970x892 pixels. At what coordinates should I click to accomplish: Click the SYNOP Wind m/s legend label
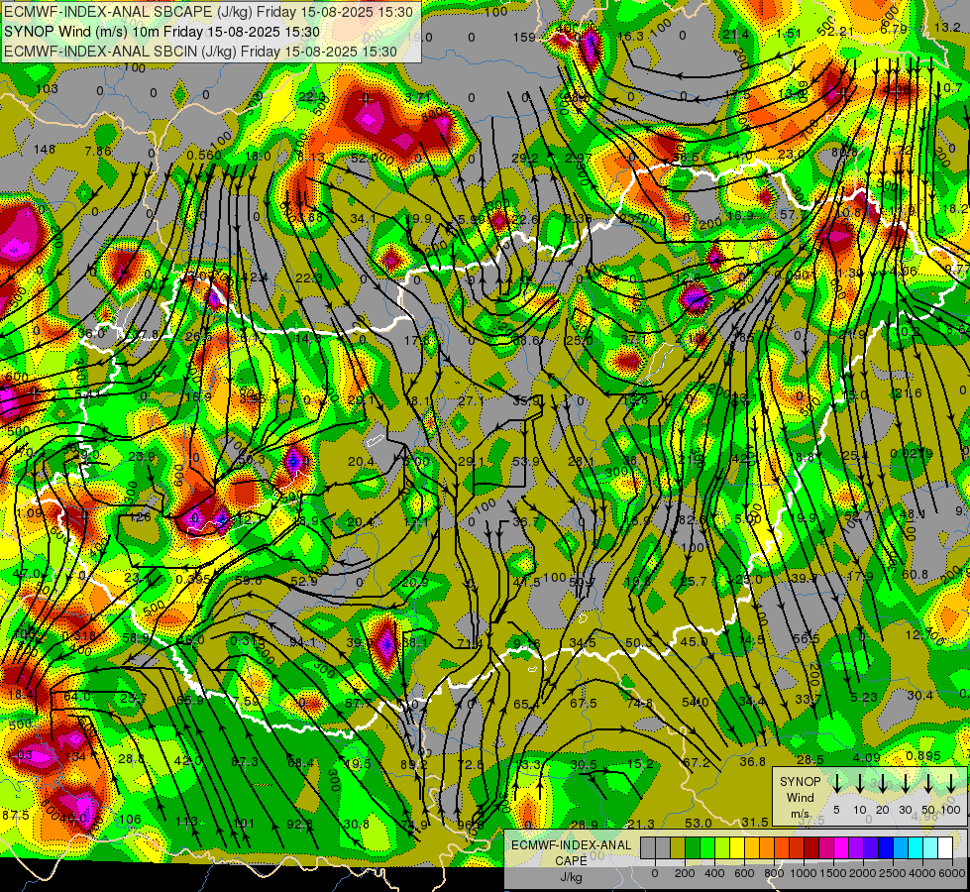[800, 798]
